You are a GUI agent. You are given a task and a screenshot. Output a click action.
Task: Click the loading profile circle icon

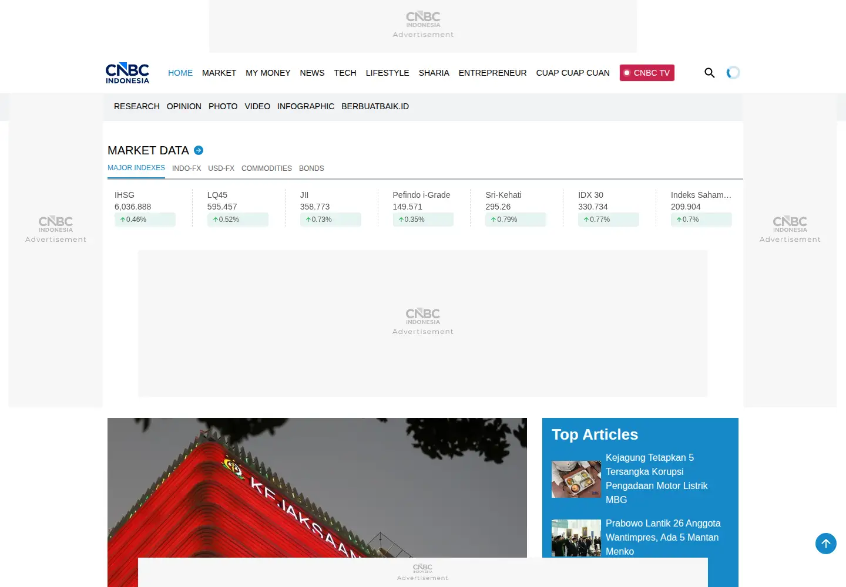click(733, 73)
